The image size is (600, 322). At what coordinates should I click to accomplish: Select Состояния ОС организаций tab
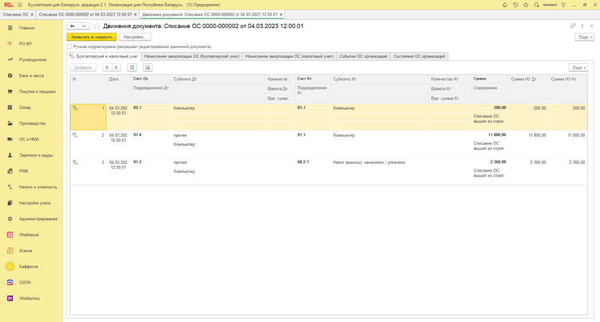pos(419,57)
